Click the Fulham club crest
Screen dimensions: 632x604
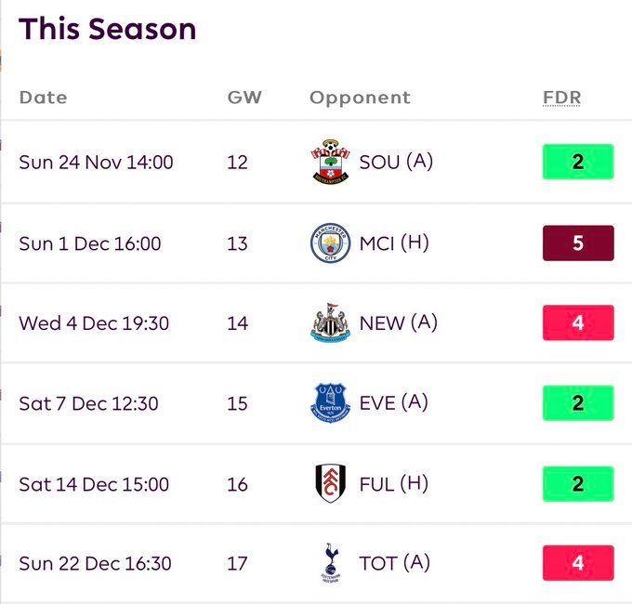[x=331, y=484]
